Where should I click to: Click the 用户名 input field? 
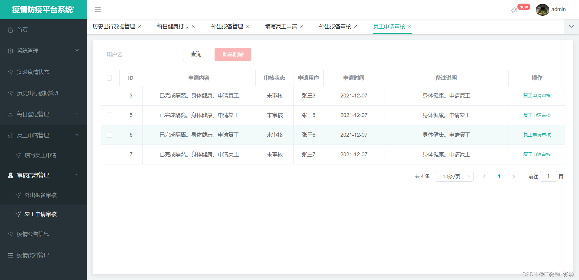[x=139, y=54]
